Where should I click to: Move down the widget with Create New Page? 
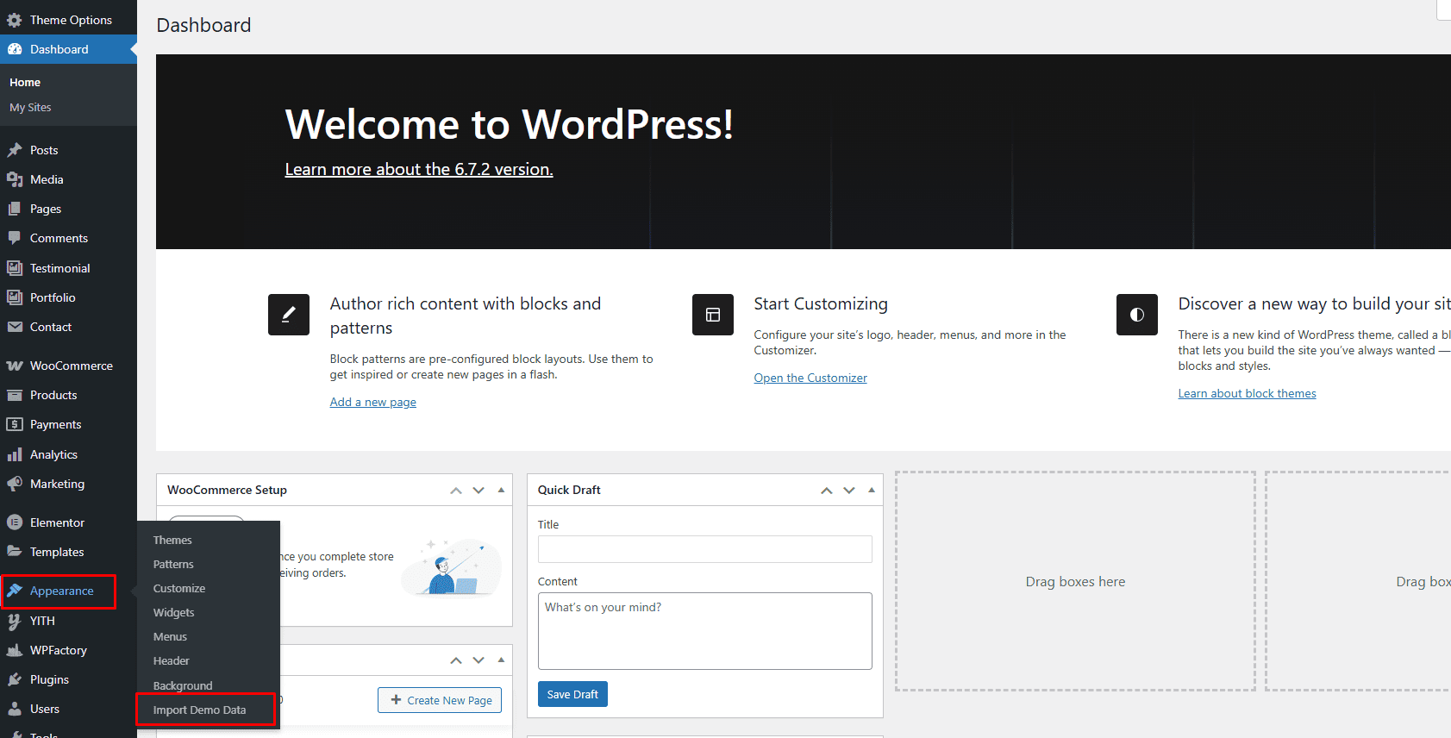478,660
